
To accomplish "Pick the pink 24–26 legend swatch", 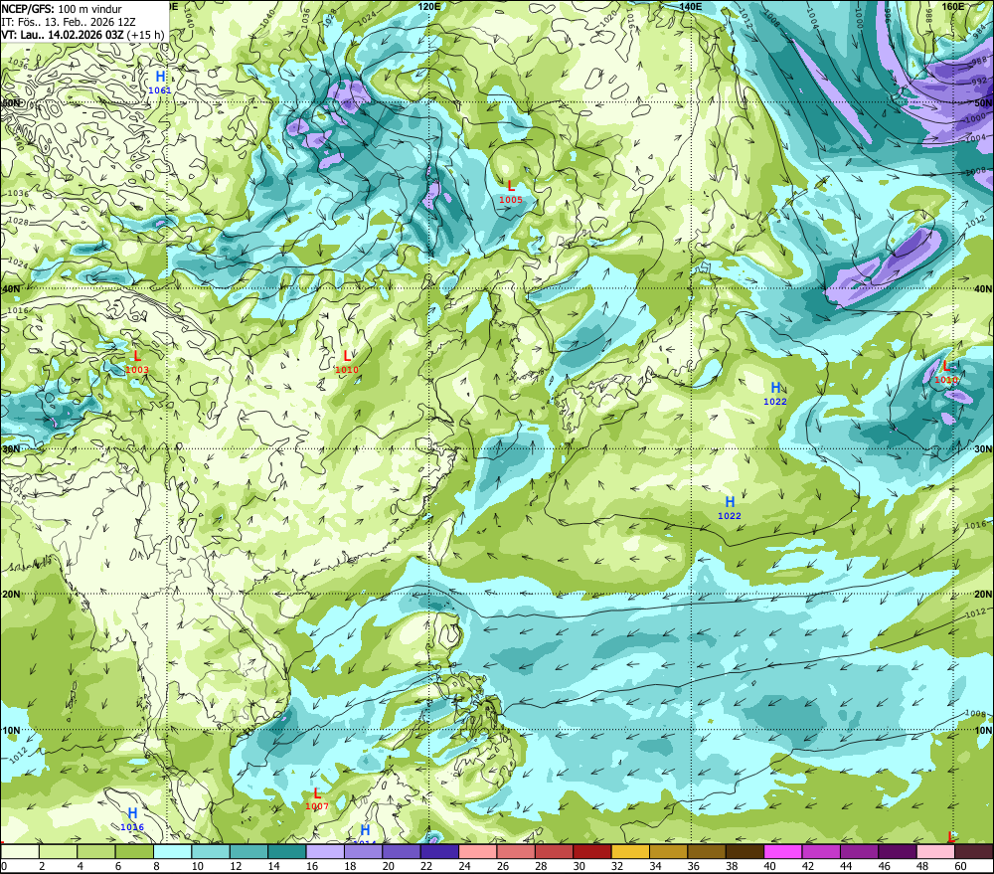I will point(478,852).
